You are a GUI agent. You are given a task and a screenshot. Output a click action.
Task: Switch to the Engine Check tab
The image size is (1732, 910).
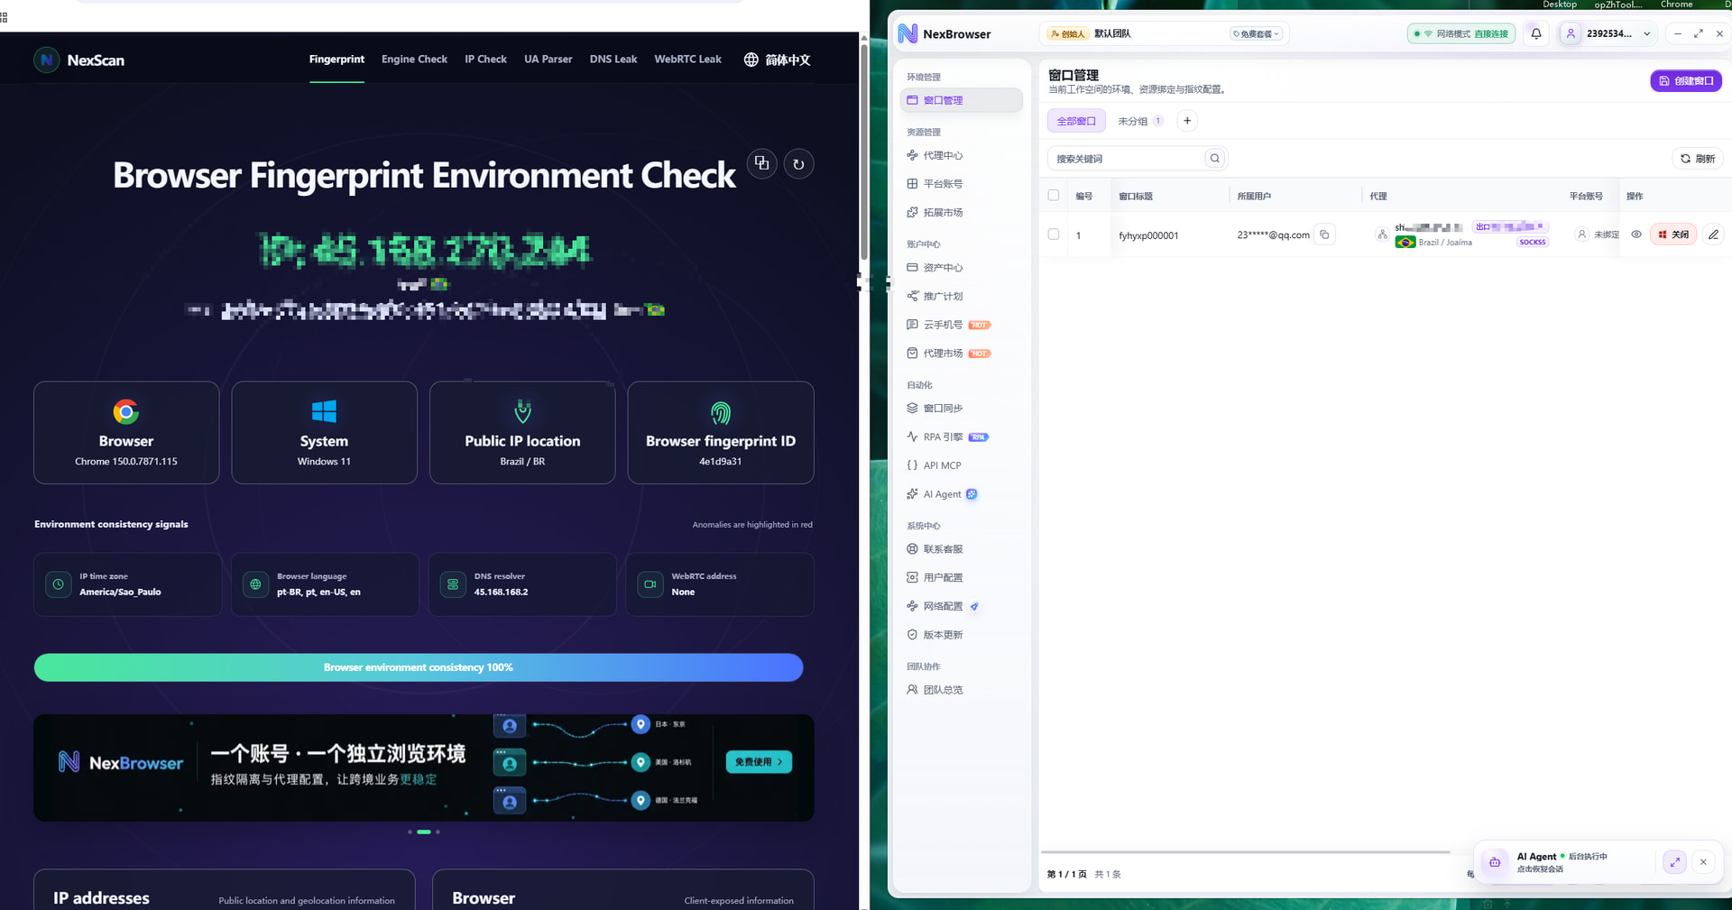point(414,60)
